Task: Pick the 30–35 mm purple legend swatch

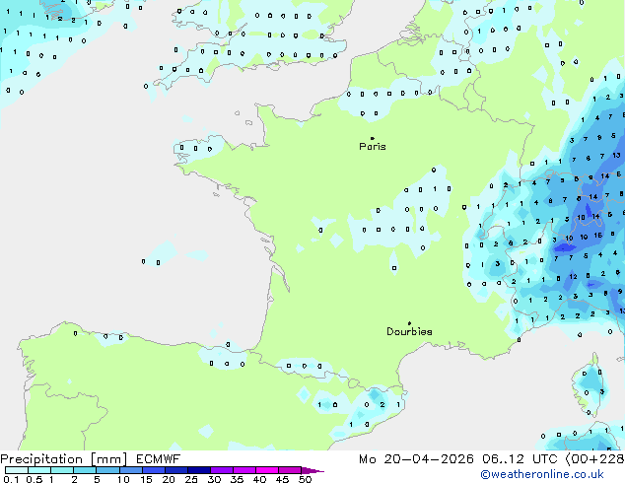Action: (x=222, y=470)
